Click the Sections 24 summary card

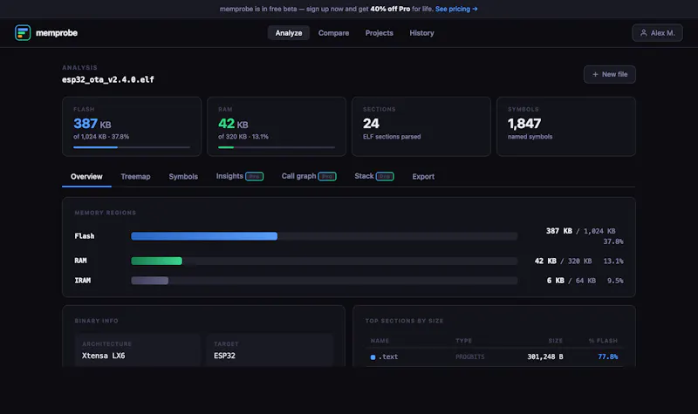point(421,126)
